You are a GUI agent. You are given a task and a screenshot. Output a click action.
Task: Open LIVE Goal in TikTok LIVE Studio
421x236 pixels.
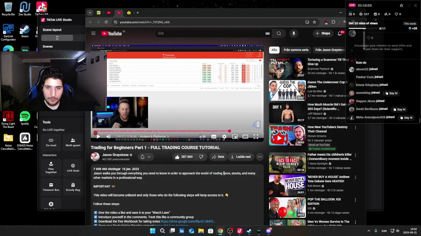[73, 167]
